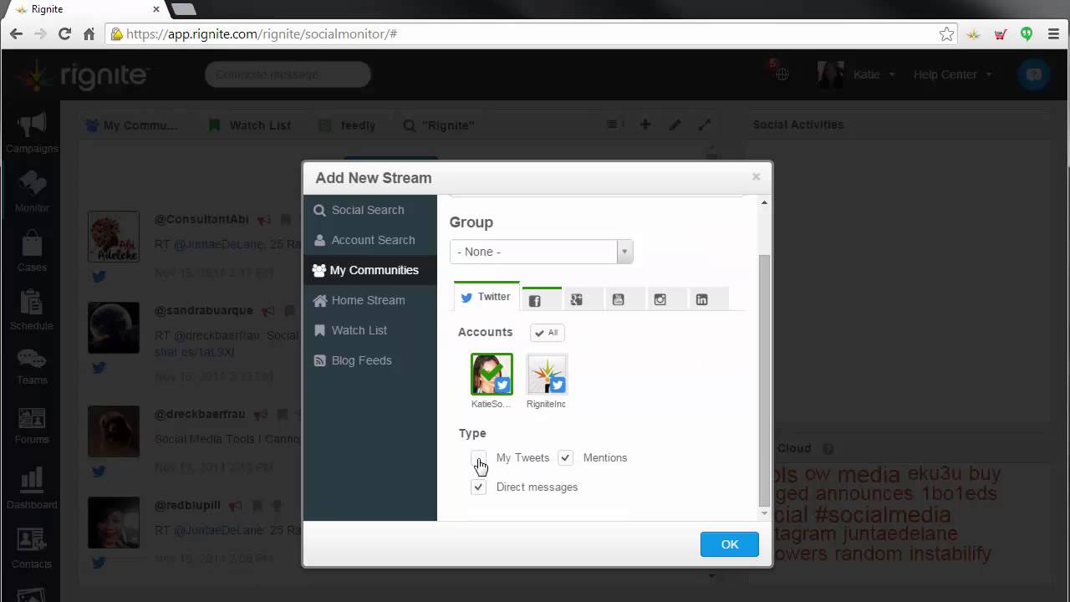
Task: Open the Facebook network tab
Action: point(541,299)
